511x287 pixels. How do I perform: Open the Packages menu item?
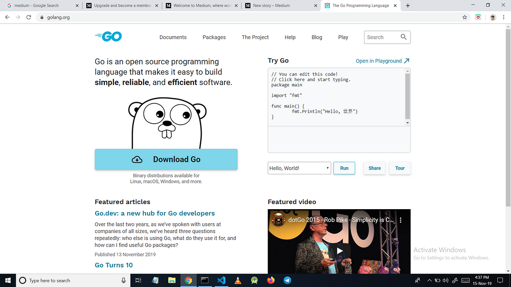214,37
